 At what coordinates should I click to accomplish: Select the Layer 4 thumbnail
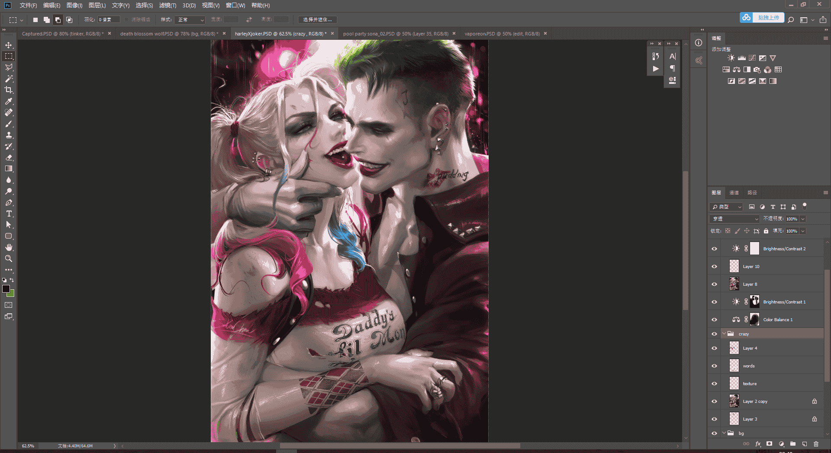point(734,348)
